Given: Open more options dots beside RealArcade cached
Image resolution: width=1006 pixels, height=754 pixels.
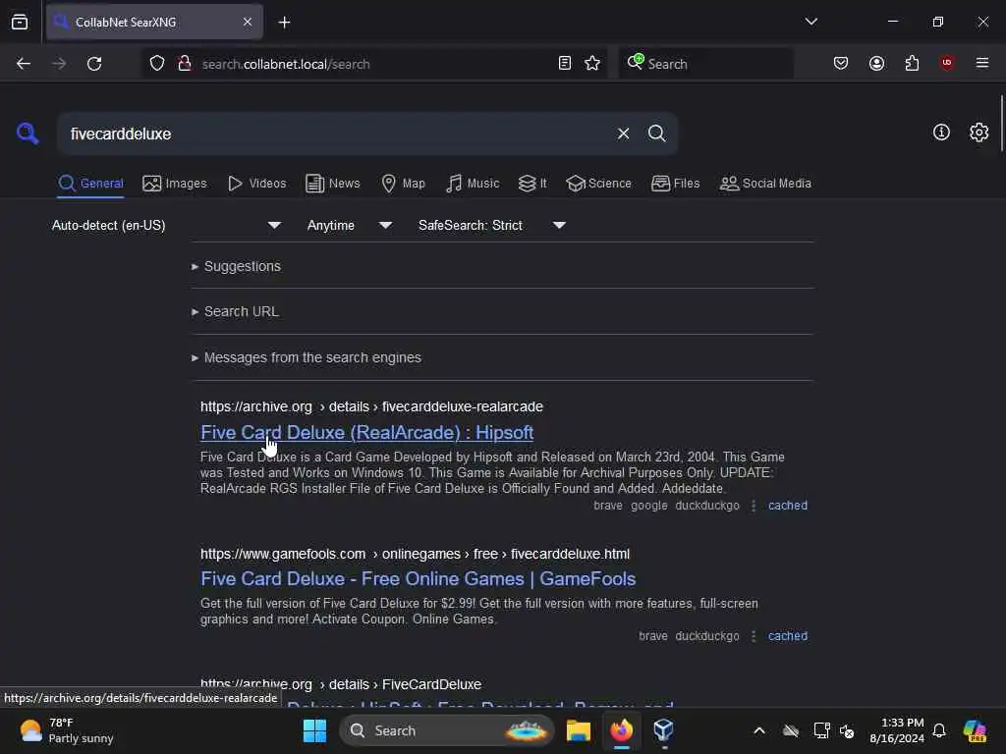Looking at the screenshot, I should tap(754, 506).
